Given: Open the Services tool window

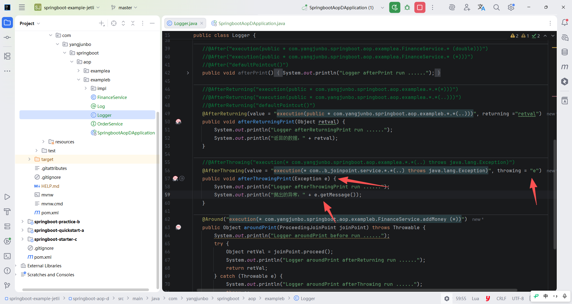Looking at the screenshot, I should click(7, 227).
